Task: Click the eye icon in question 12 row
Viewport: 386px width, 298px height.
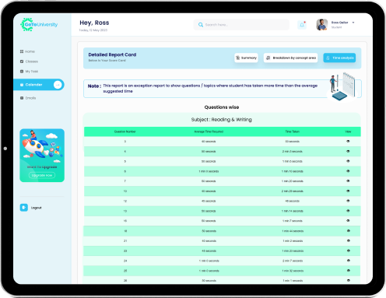Action: click(348, 201)
